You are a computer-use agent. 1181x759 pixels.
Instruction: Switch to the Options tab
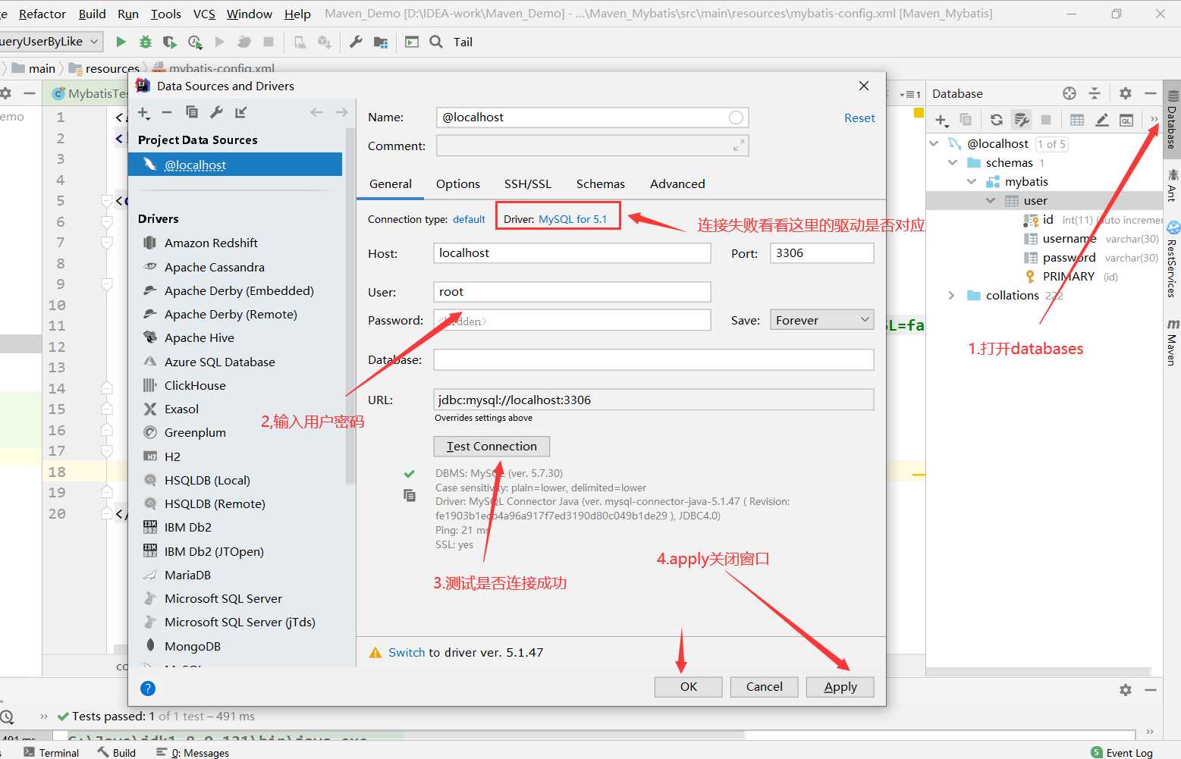tap(458, 183)
